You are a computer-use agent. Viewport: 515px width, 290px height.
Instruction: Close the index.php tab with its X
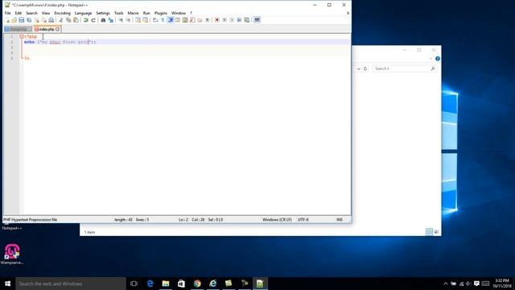point(58,29)
